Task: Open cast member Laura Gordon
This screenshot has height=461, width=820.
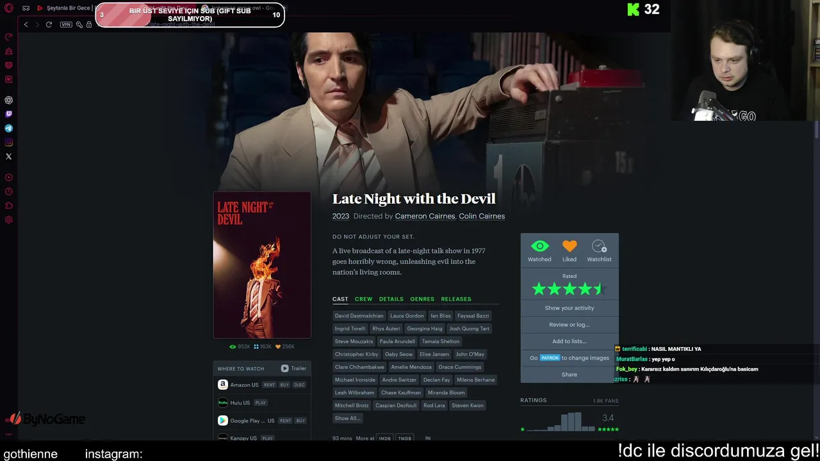Action: [407, 316]
